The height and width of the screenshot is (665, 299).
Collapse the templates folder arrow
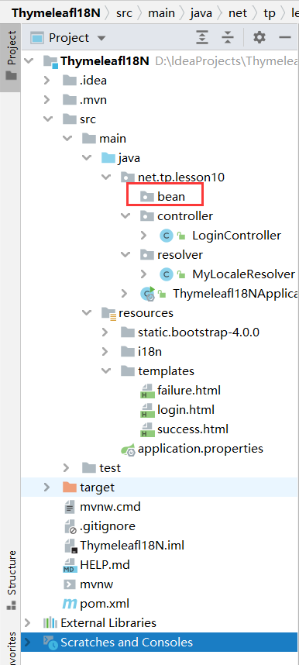pyautogui.click(x=106, y=371)
